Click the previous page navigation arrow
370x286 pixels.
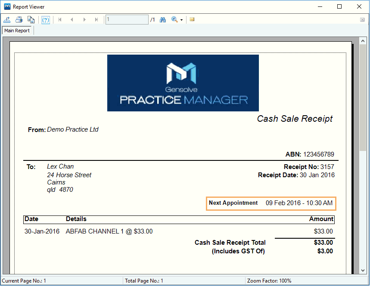click(x=72, y=20)
